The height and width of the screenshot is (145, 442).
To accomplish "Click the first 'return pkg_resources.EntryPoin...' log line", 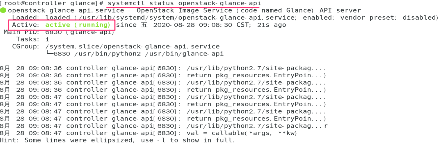I will [x=256, y=75].
